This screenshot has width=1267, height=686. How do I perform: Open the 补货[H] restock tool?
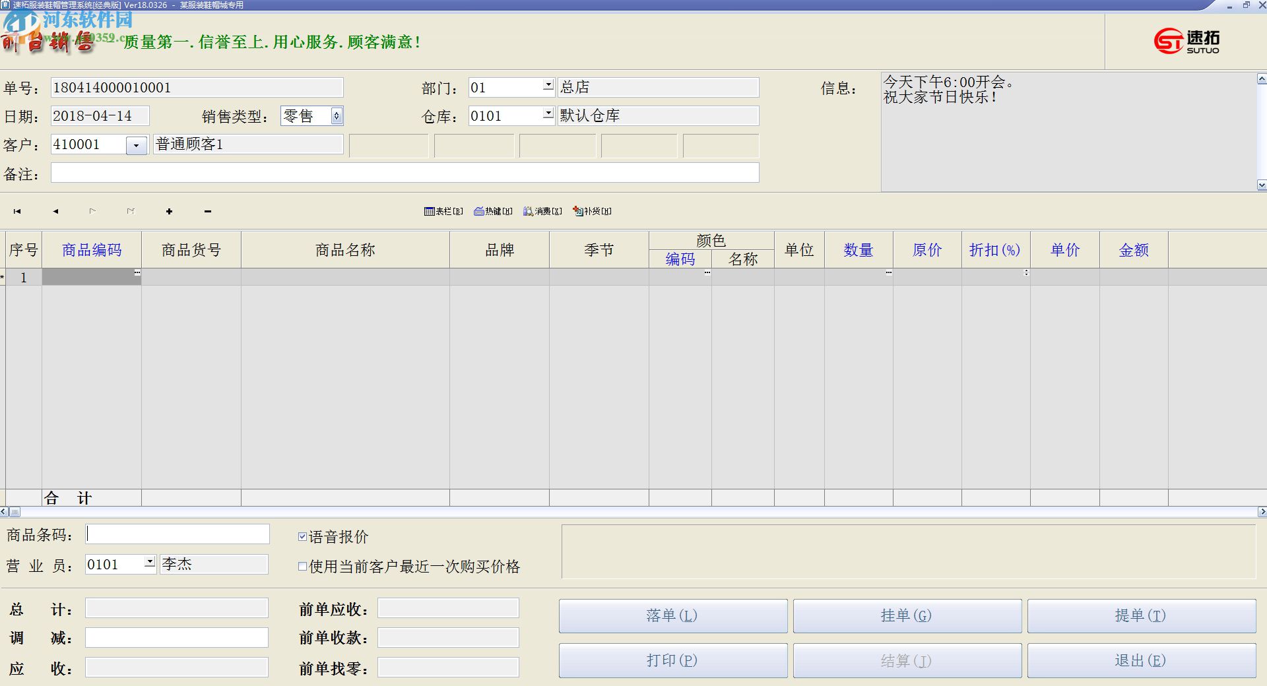[592, 211]
